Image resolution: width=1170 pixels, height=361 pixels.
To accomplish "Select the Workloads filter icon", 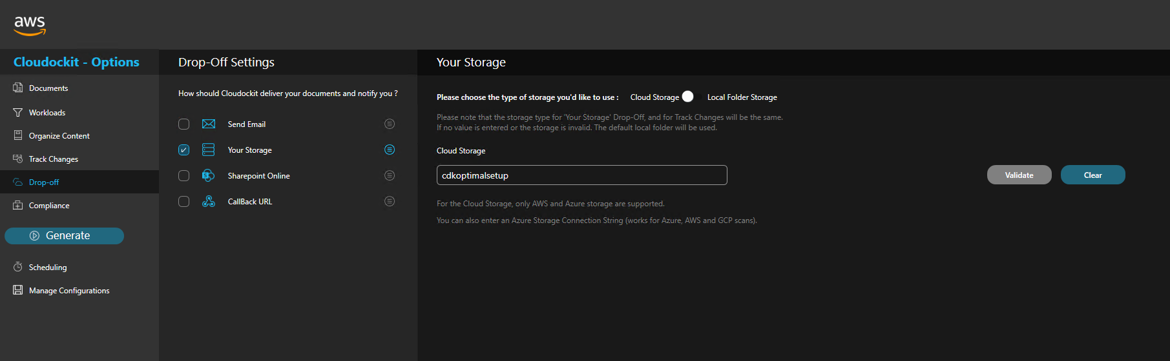I will coord(18,112).
